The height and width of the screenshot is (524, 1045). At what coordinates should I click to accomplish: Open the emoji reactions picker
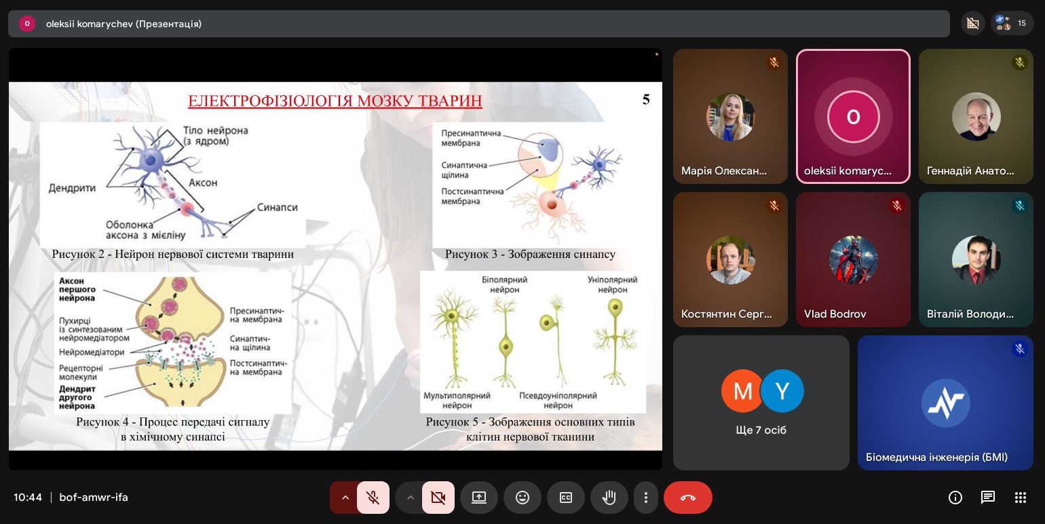522,498
